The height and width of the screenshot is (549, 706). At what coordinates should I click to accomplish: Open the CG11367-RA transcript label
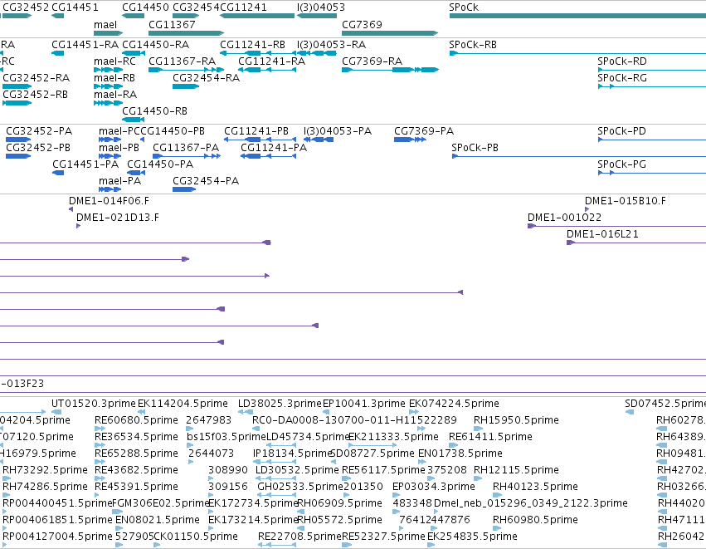[x=183, y=61]
